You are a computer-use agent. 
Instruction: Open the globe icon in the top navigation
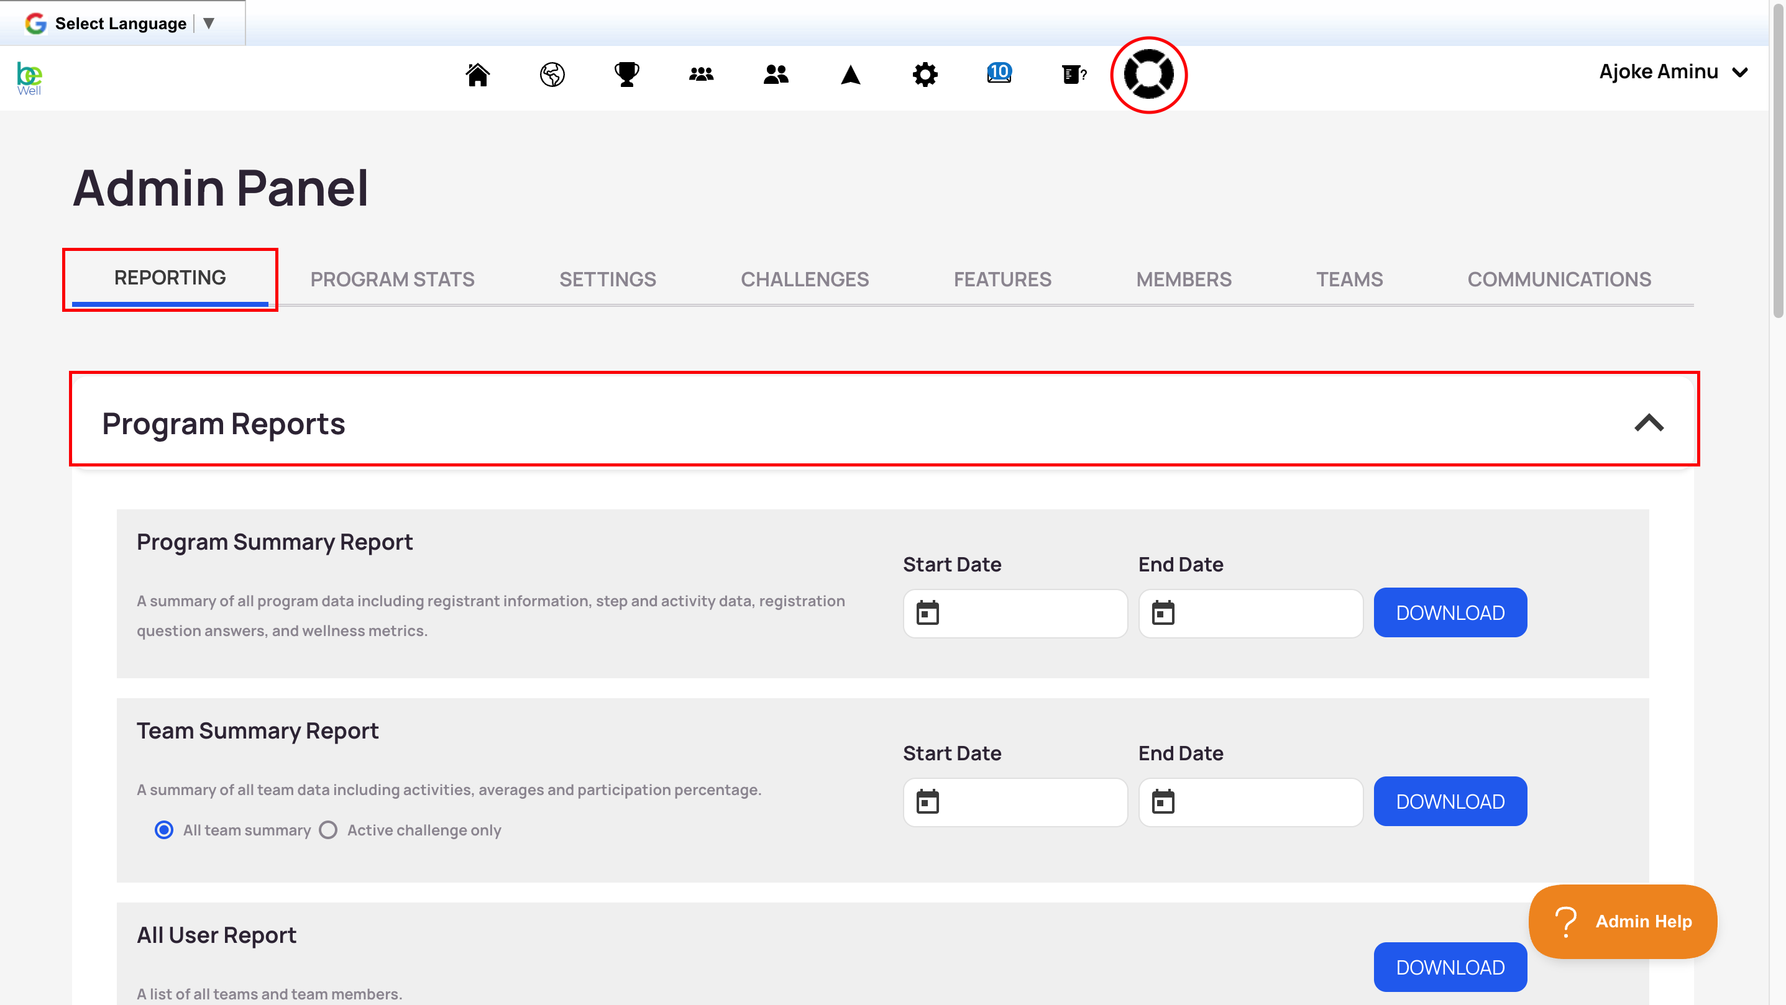coord(552,74)
